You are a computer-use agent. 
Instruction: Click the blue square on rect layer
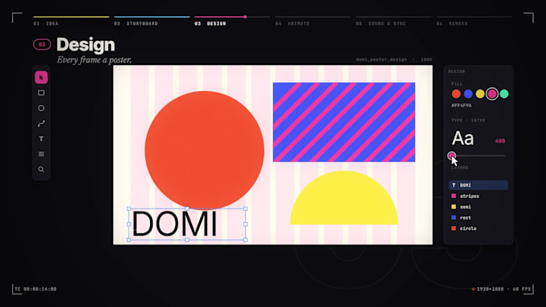pos(454,217)
